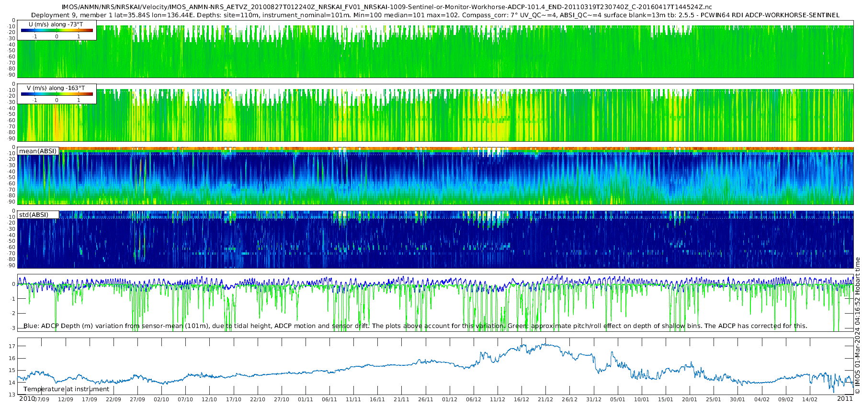Click the 06/12 date tick label
Image resolution: width=862 pixels, height=407 pixels.
point(474,399)
